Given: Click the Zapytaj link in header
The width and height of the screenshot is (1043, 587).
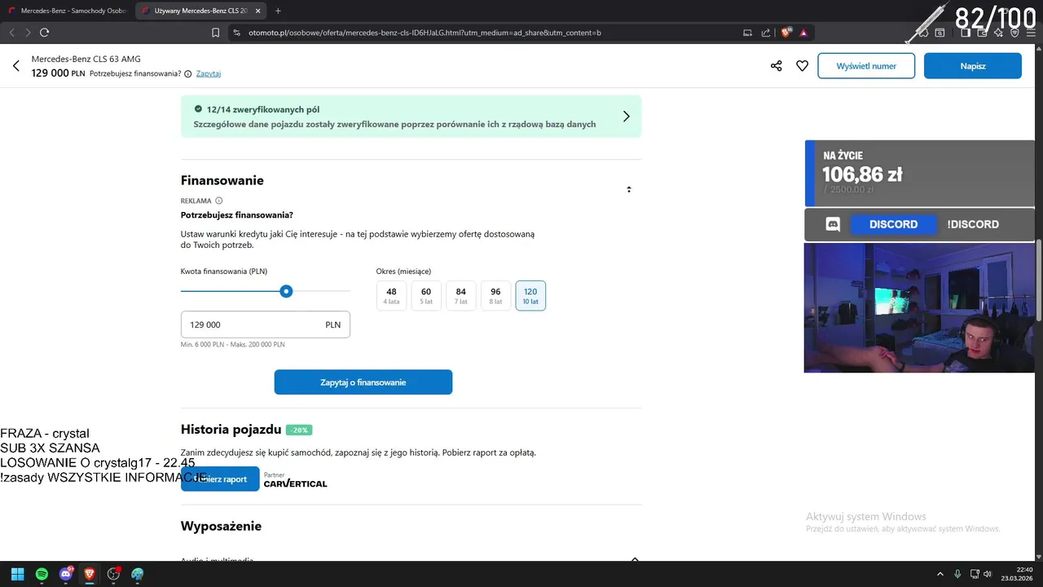Looking at the screenshot, I should [x=209, y=73].
